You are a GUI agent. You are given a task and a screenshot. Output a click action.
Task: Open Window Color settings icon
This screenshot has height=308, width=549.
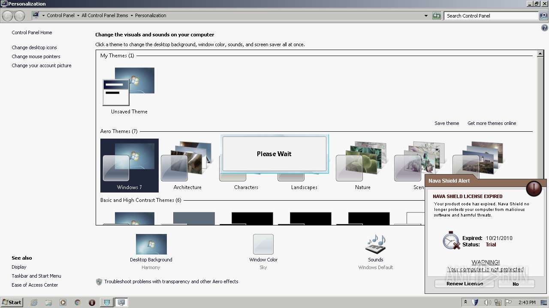pos(263,244)
